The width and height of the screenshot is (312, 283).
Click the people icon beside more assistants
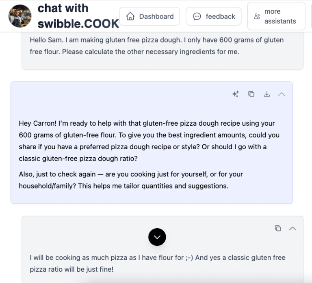click(x=257, y=16)
